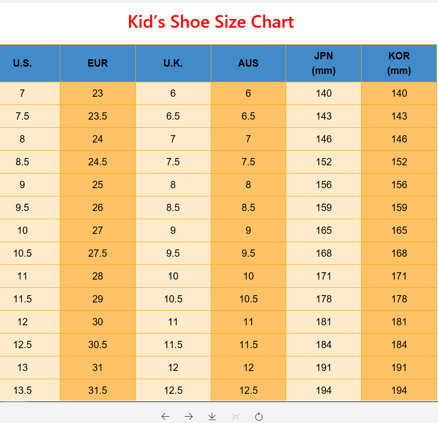Click the forward arrow icon
This screenshot has width=438, height=423.
click(189, 416)
